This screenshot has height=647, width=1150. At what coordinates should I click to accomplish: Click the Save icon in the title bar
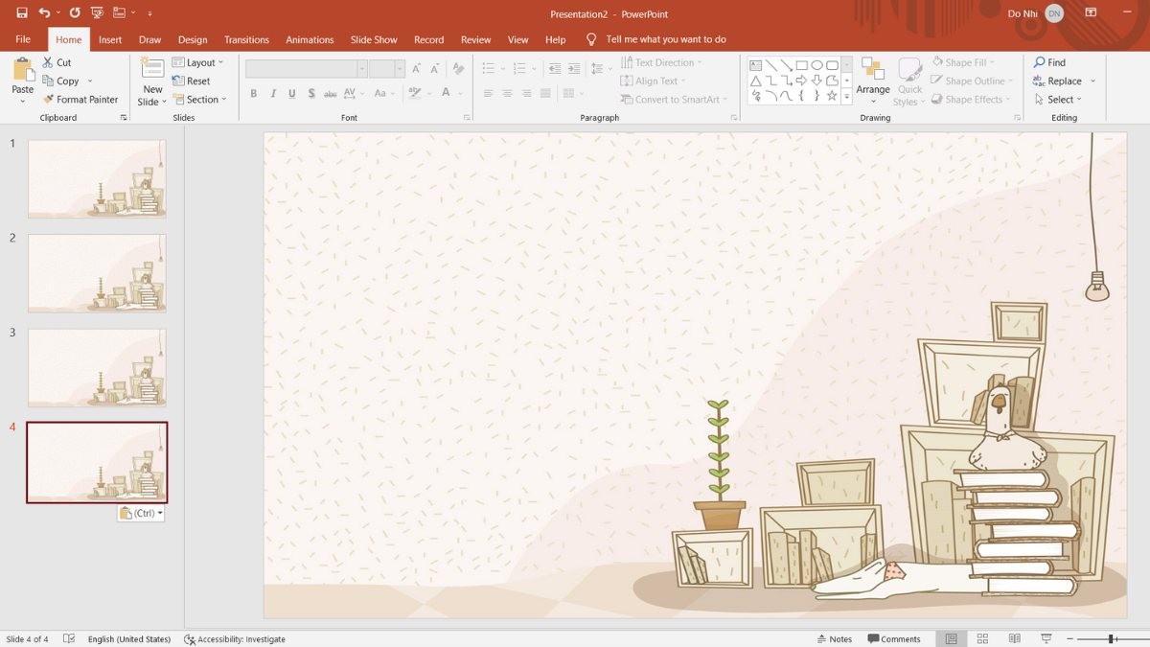[x=22, y=13]
